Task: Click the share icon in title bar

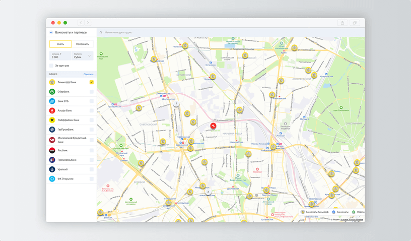Action: click(x=342, y=23)
